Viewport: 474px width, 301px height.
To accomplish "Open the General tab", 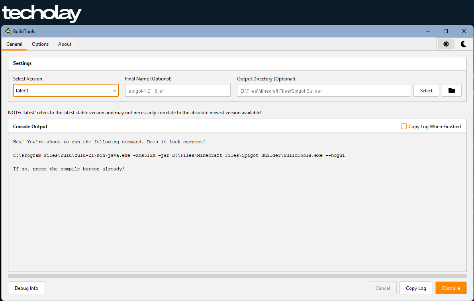I will [x=14, y=44].
